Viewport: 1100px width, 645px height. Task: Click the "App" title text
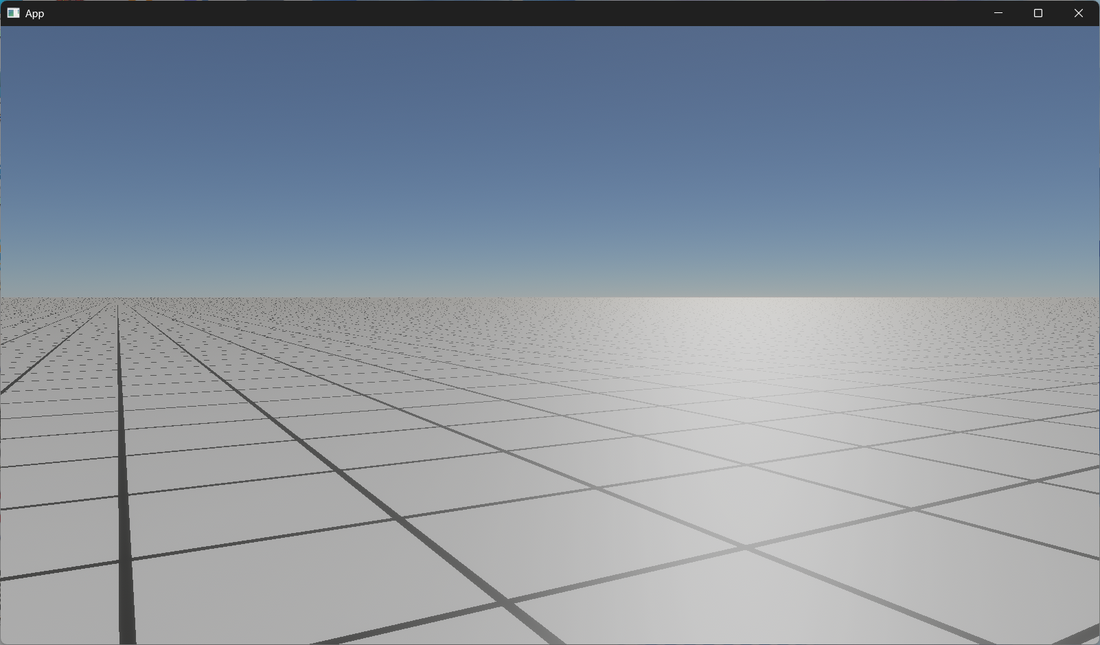35,14
